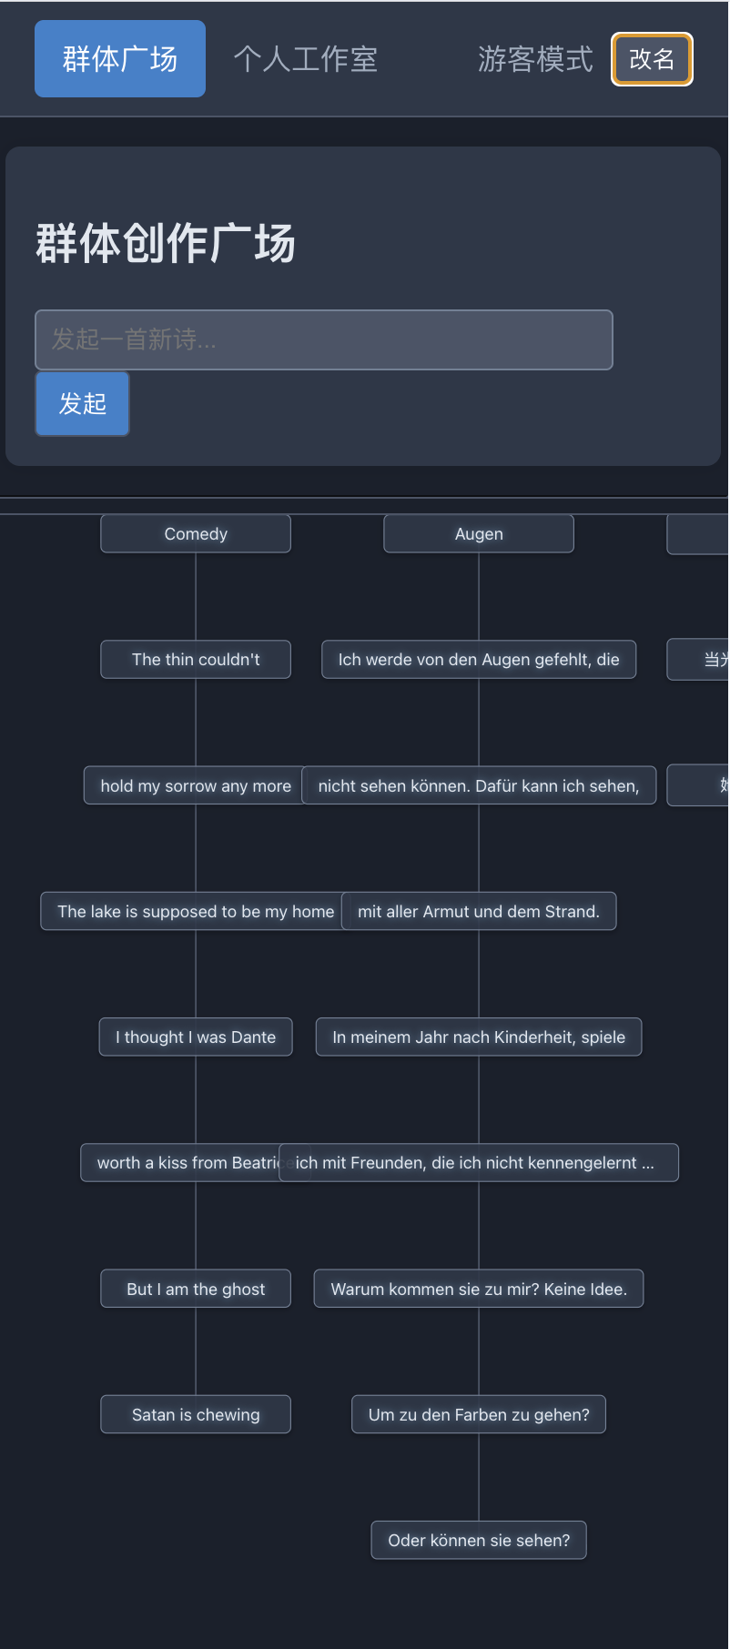The width and height of the screenshot is (730, 1649).
Task: Select the Augen poem title node
Action: coord(478,533)
